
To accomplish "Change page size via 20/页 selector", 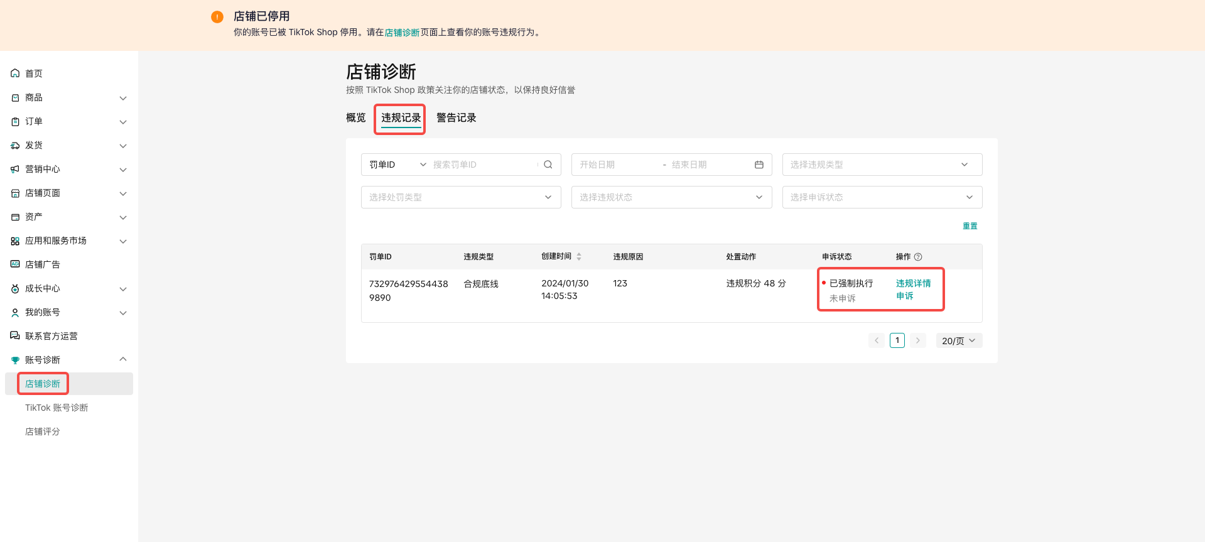I will [958, 340].
